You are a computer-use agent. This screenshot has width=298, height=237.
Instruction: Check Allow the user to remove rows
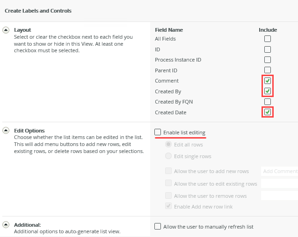coord(168,196)
